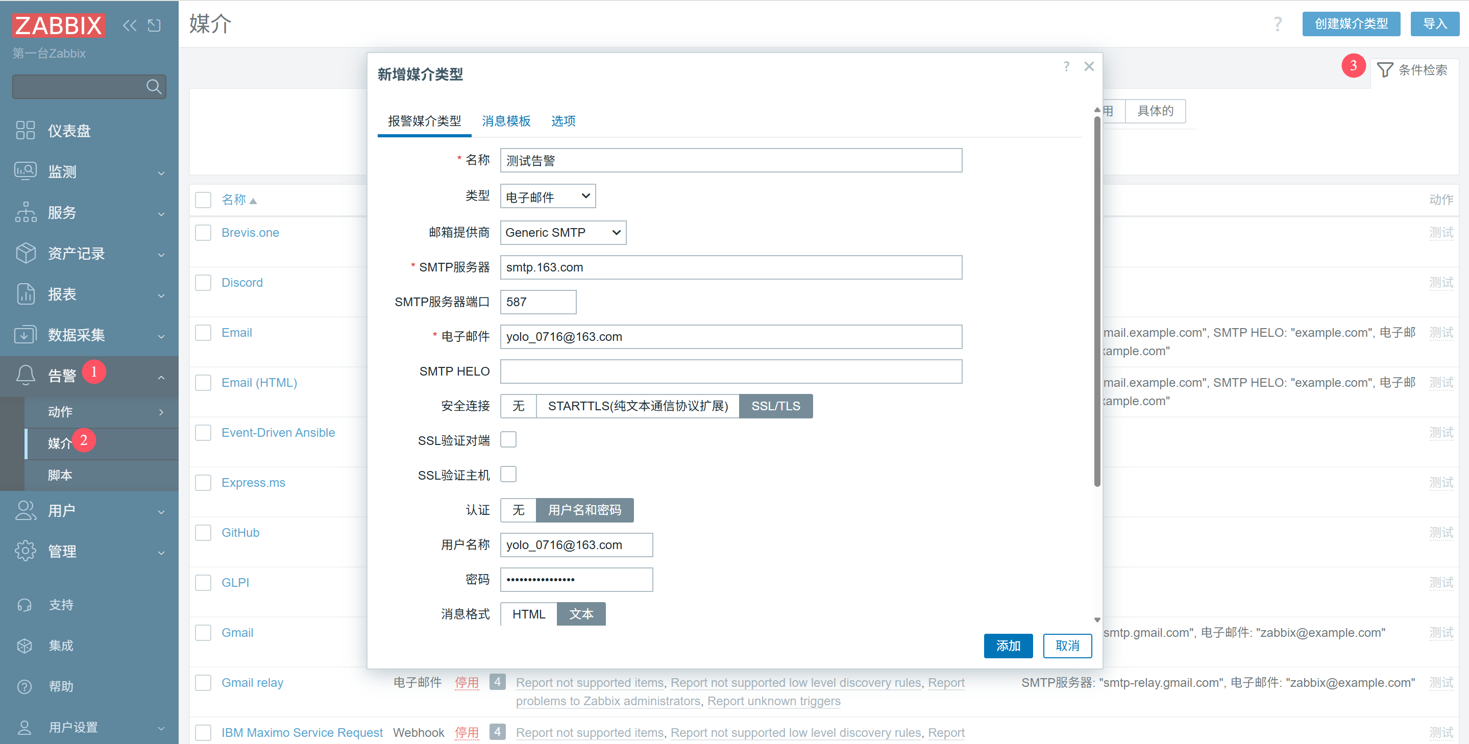Screen dimensions: 1469x744
Task: Click the 服务 services icon
Action: [25, 212]
